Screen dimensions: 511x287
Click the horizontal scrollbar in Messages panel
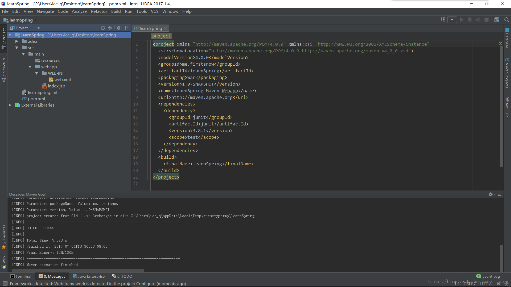point(78,270)
